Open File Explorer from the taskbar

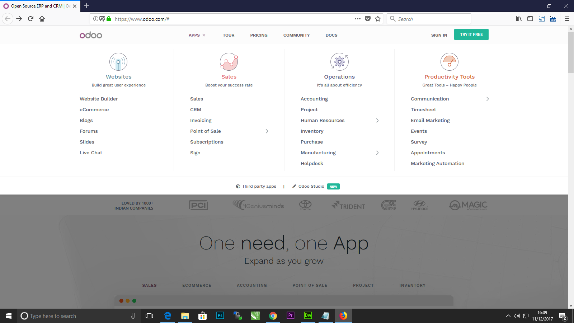(x=185, y=316)
